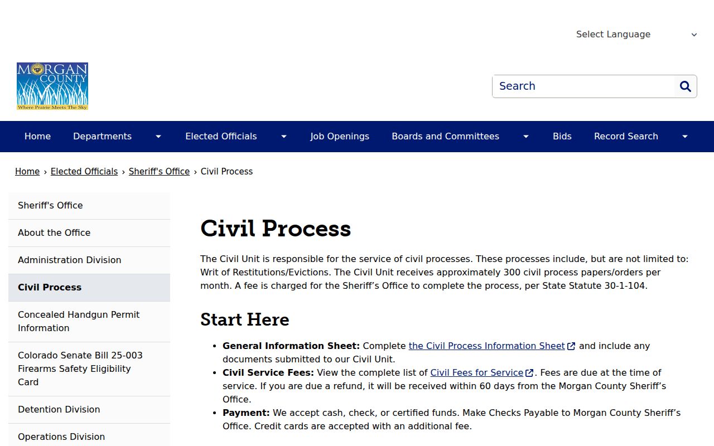Click external link icon after Civil Fees for Service

click(529, 373)
